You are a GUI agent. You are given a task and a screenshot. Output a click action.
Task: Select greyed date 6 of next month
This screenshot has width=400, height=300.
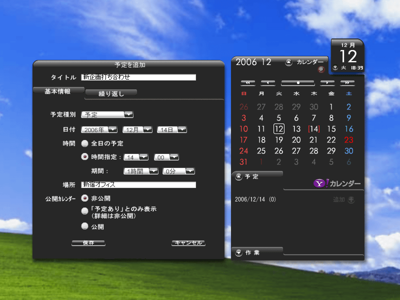[x=348, y=161]
